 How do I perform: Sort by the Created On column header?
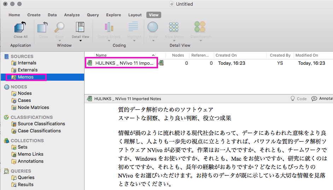click(226, 55)
